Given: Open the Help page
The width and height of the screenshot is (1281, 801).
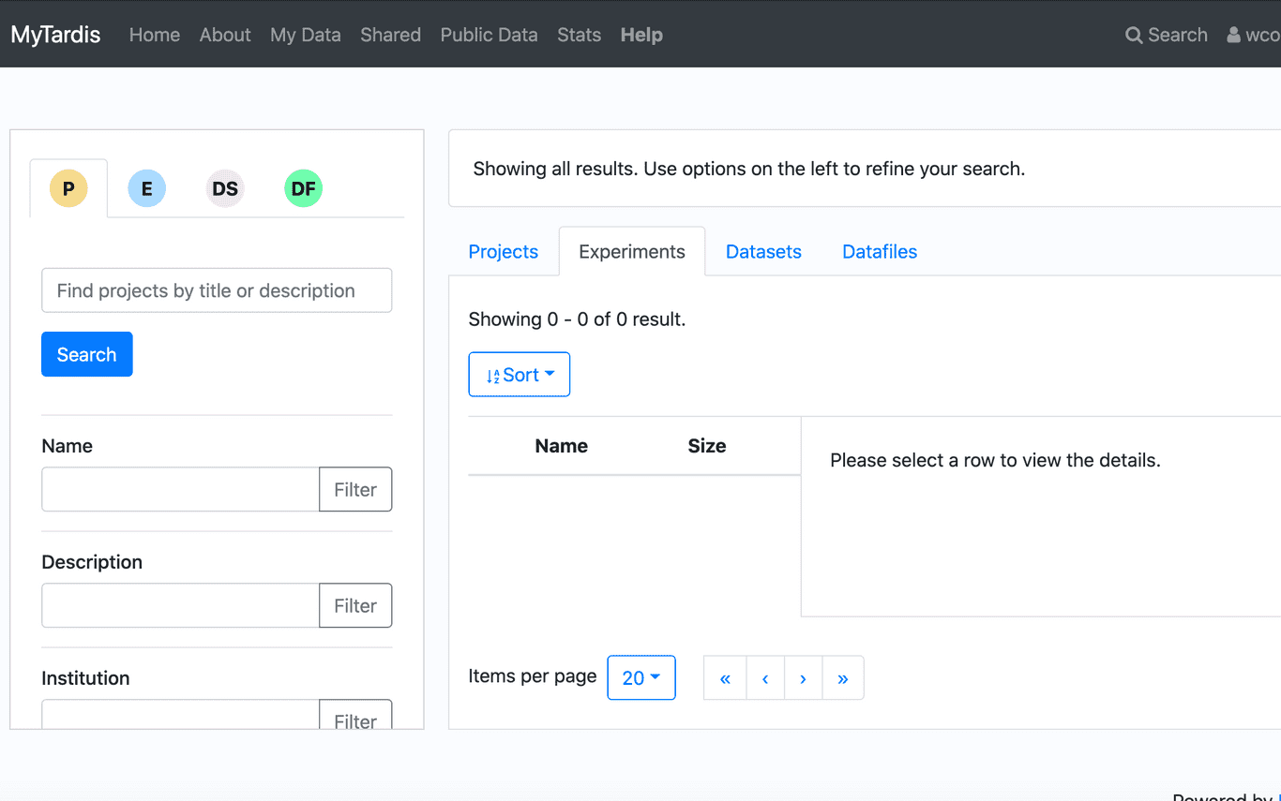Looking at the screenshot, I should (641, 35).
